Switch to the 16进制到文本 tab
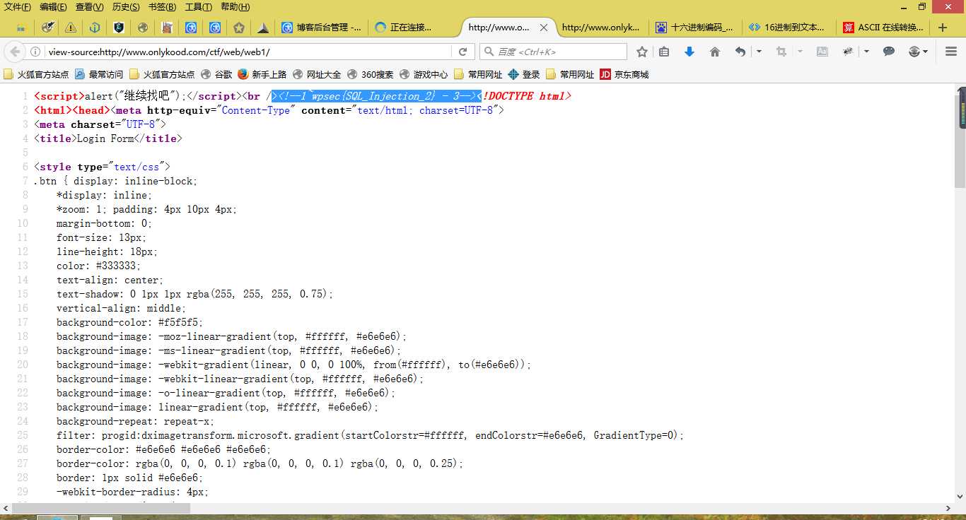This screenshot has height=520, width=966. pos(788,28)
